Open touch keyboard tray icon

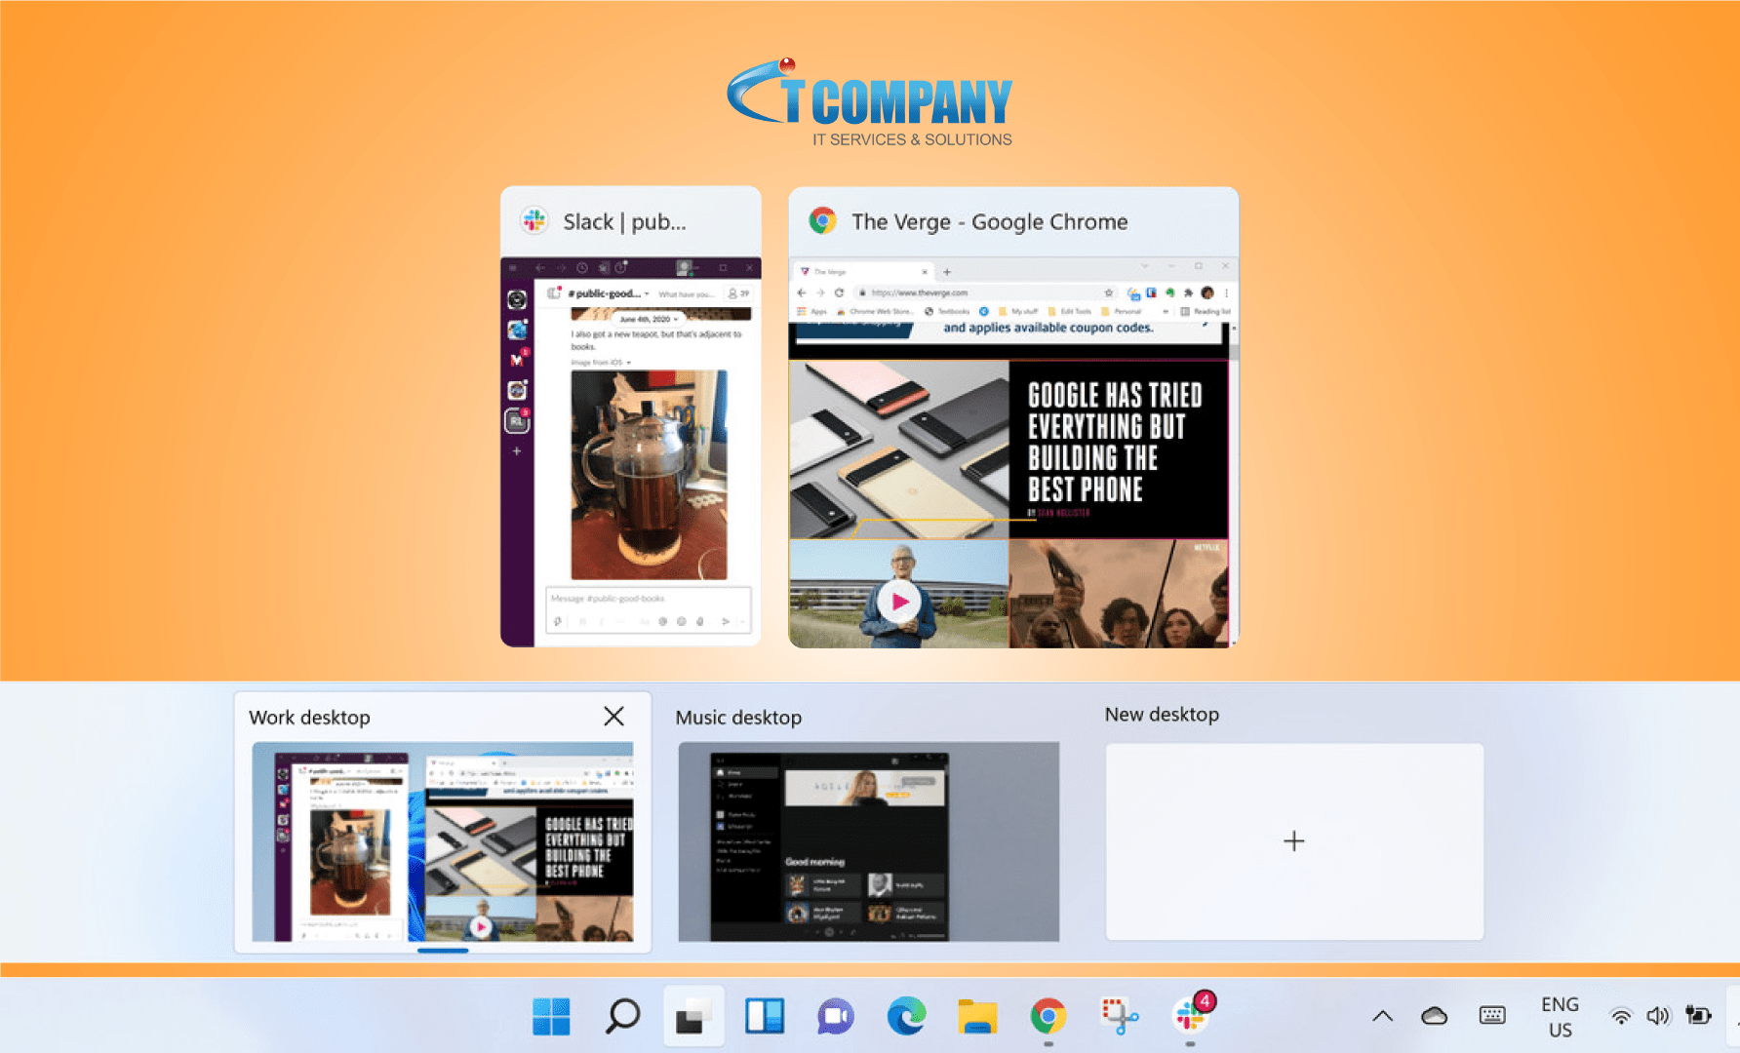(x=1492, y=1016)
